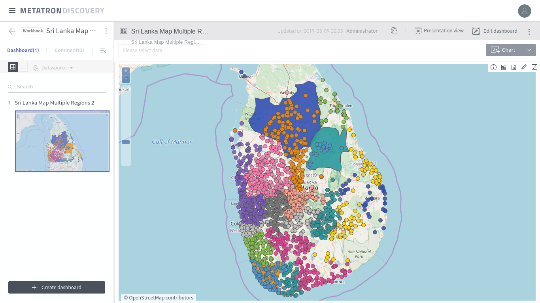Click the map zoom-in control
Image resolution: width=540 pixels, height=303 pixels.
pyautogui.click(x=126, y=71)
